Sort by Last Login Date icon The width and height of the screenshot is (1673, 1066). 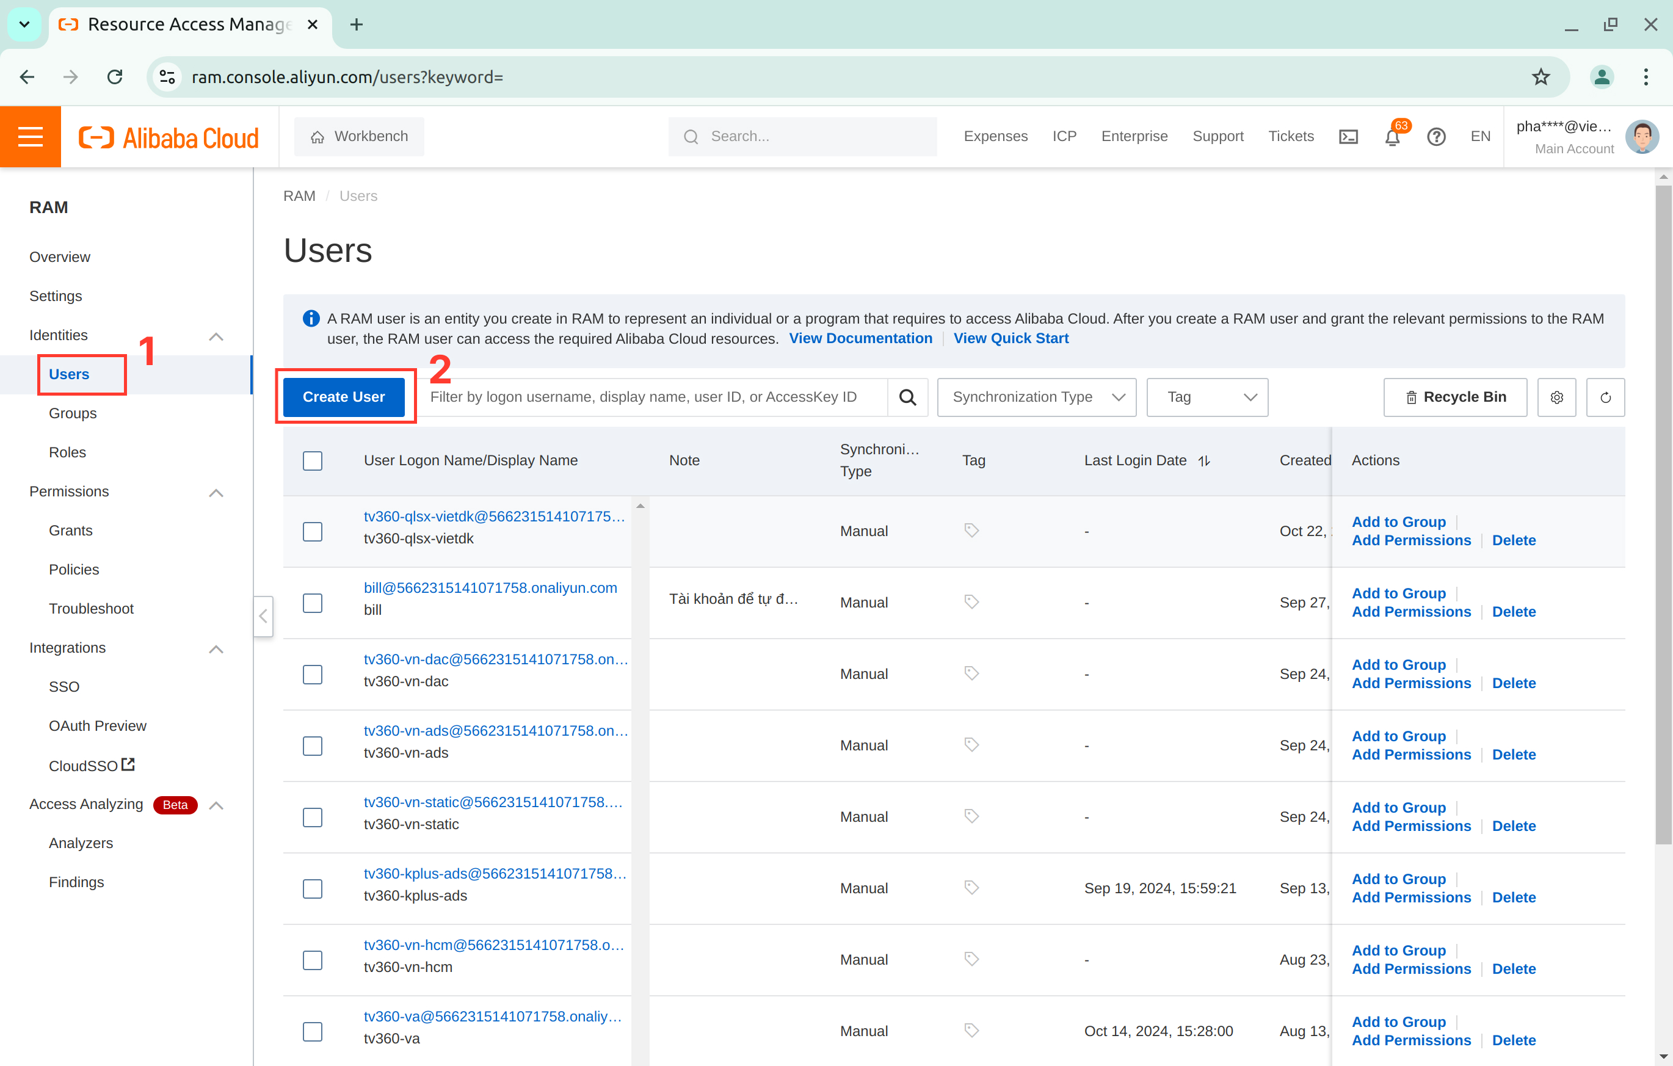[x=1204, y=461]
